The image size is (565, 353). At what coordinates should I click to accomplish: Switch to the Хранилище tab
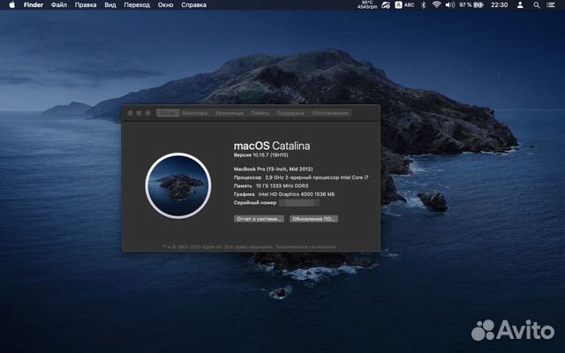[x=230, y=113]
